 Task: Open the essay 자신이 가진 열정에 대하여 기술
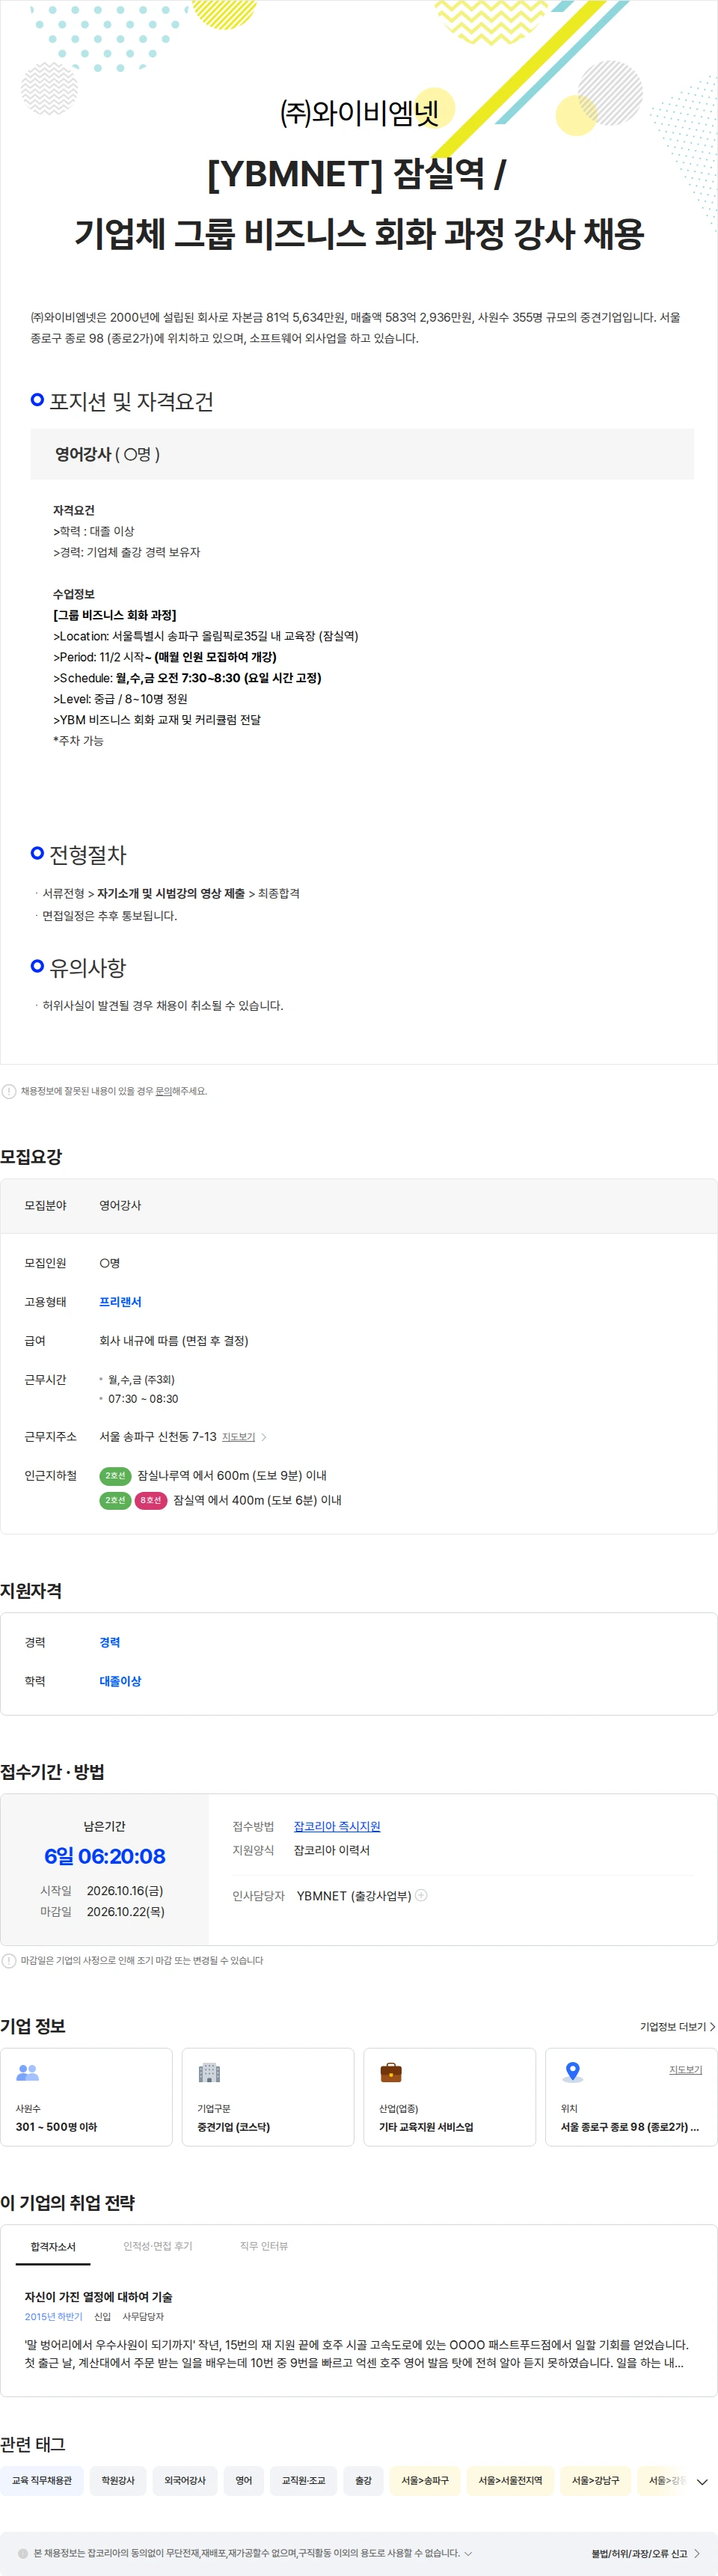[x=98, y=2297]
